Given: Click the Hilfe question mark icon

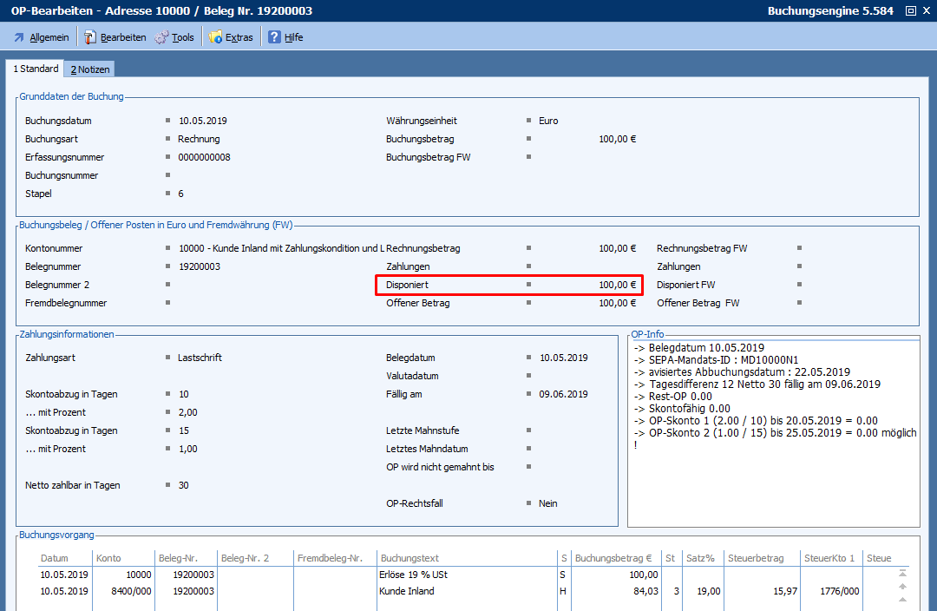Looking at the screenshot, I should (x=274, y=37).
